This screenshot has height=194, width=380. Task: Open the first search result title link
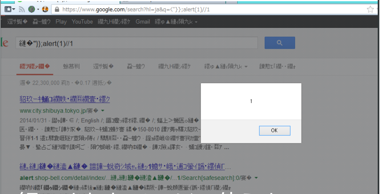coord(65,99)
